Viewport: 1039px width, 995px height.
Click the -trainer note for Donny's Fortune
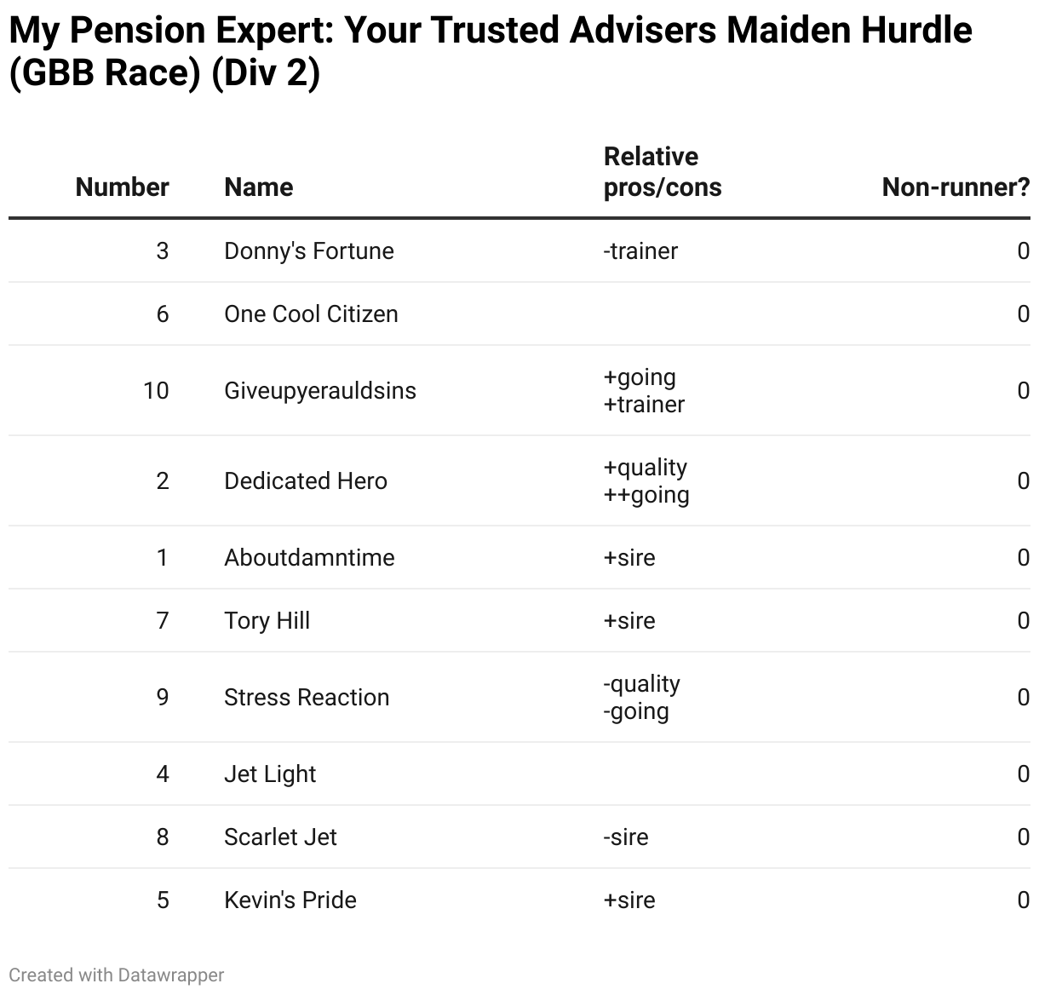pyautogui.click(x=640, y=251)
